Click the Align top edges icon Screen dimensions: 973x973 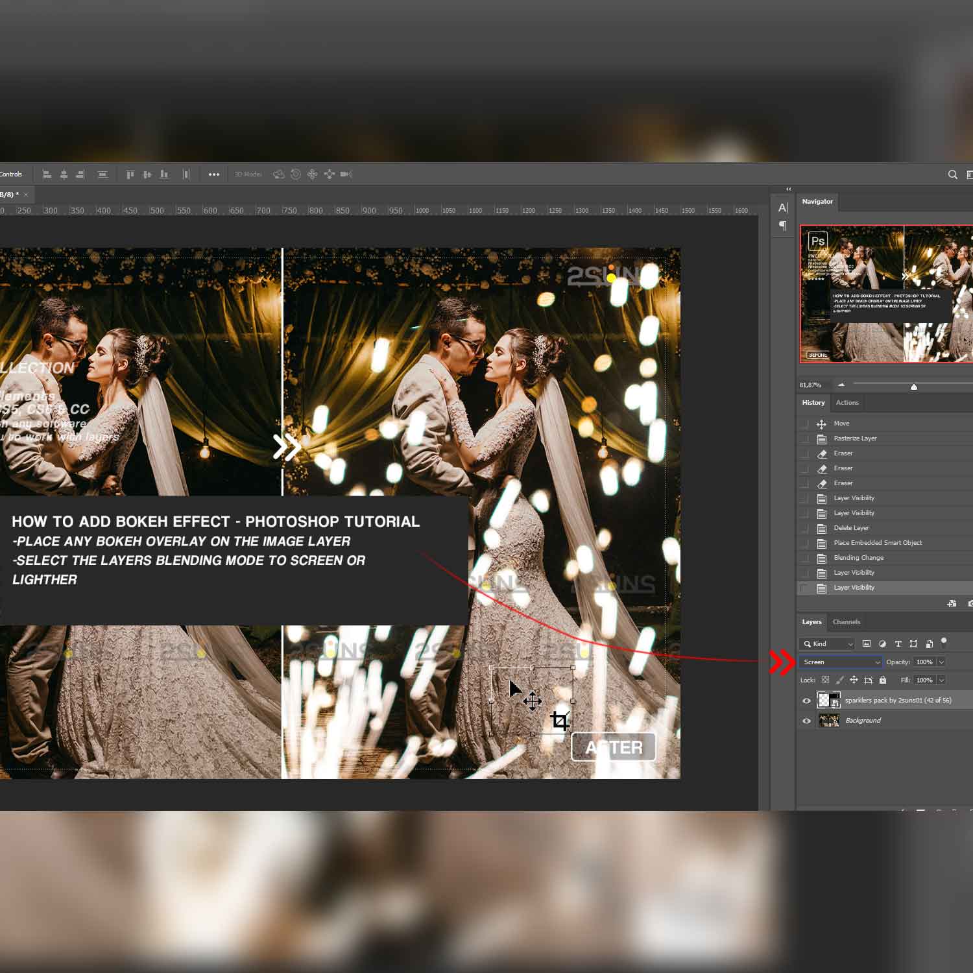[x=130, y=174]
